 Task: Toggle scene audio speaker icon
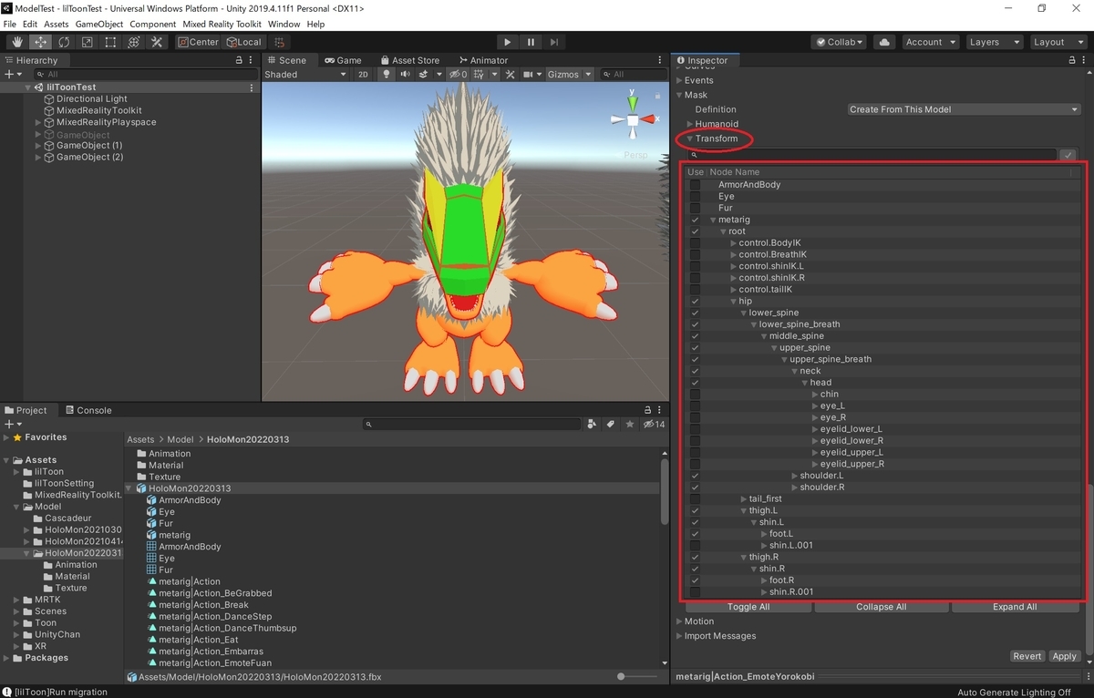[x=405, y=75]
